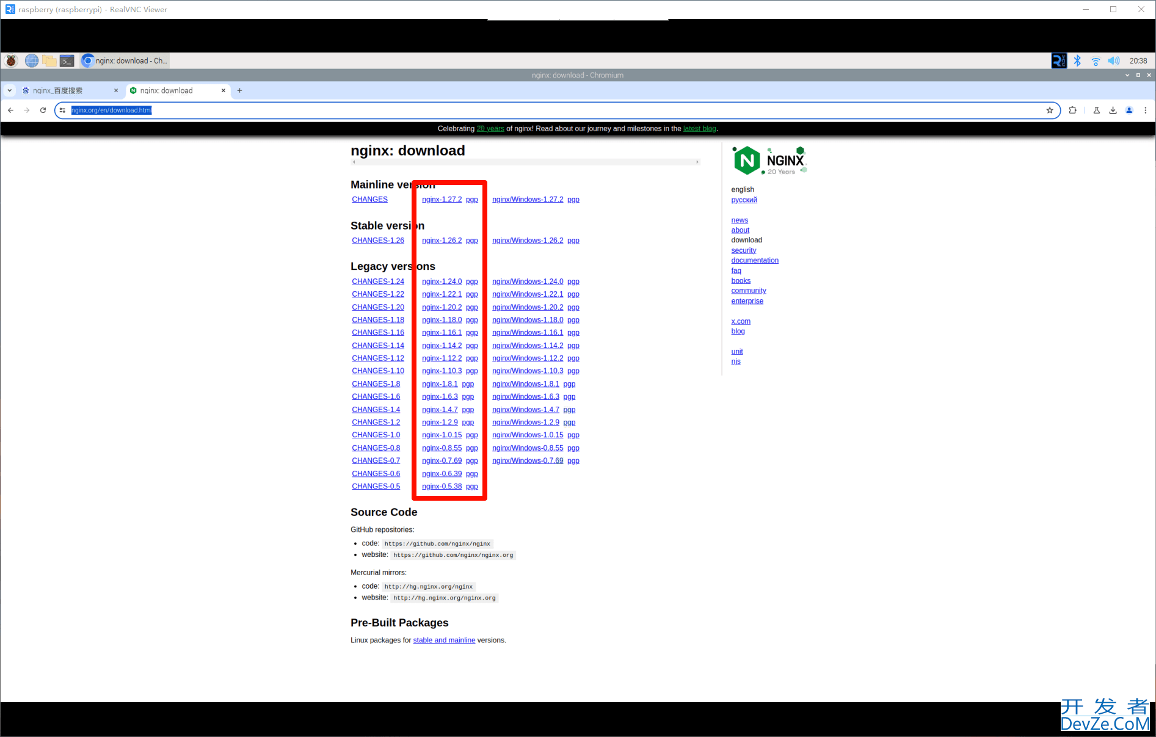This screenshot has height=737, width=1156.
Task: Download nginx-0.5.38 source
Action: [442, 487]
